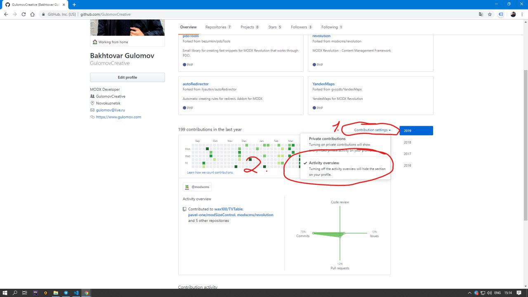Open the blue tag extension icon
The width and height of the screenshot is (528, 297).
(501, 14)
